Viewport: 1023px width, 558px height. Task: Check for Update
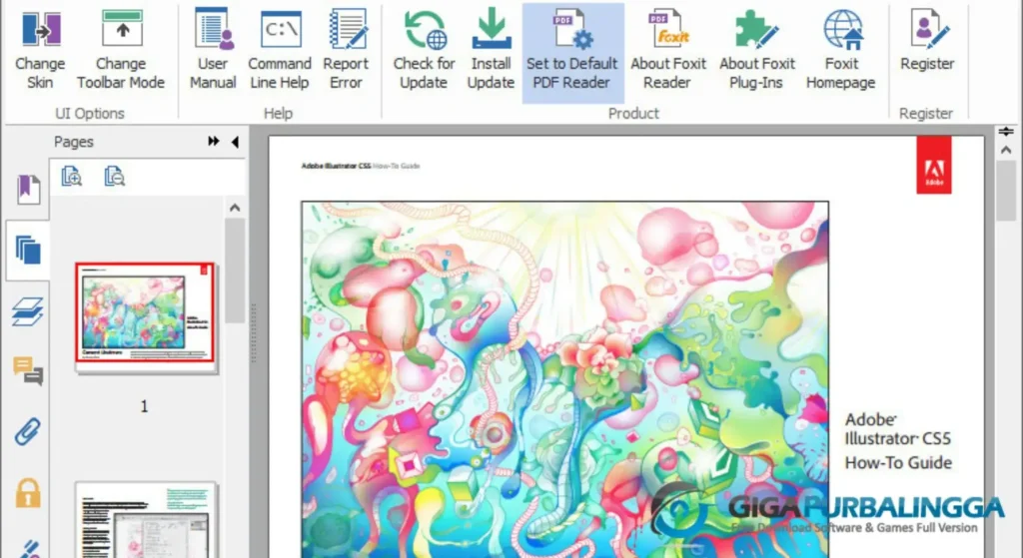pos(424,52)
